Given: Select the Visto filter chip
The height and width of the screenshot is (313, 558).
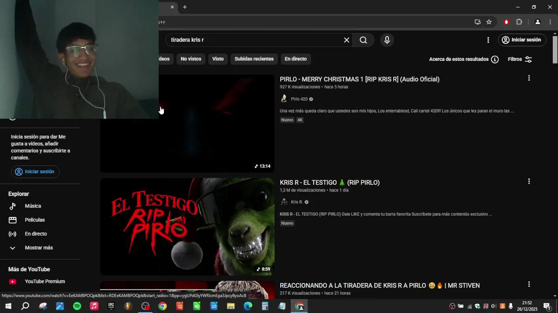Looking at the screenshot, I should pos(218,59).
